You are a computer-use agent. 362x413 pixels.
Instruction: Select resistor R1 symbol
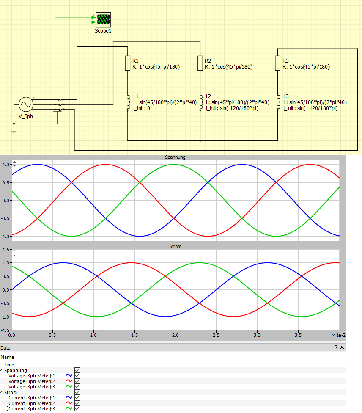click(127, 63)
